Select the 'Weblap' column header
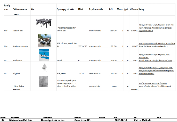 tap(142, 9)
